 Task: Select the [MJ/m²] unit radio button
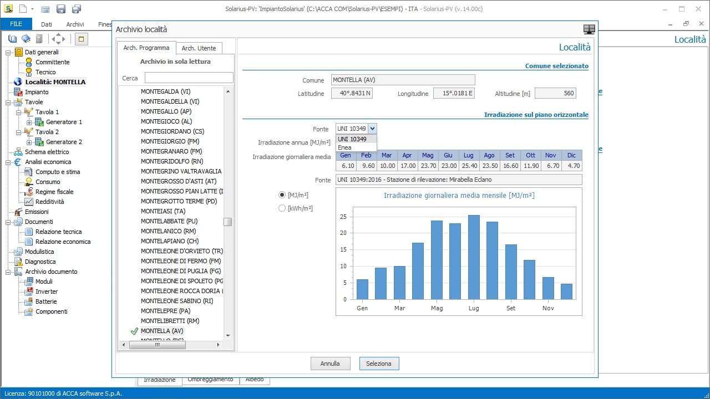[282, 195]
